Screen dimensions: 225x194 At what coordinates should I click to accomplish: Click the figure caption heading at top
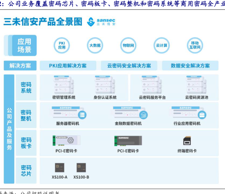(x=112, y=4)
